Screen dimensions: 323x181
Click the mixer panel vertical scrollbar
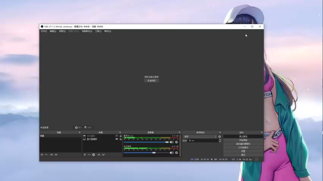click(180, 146)
